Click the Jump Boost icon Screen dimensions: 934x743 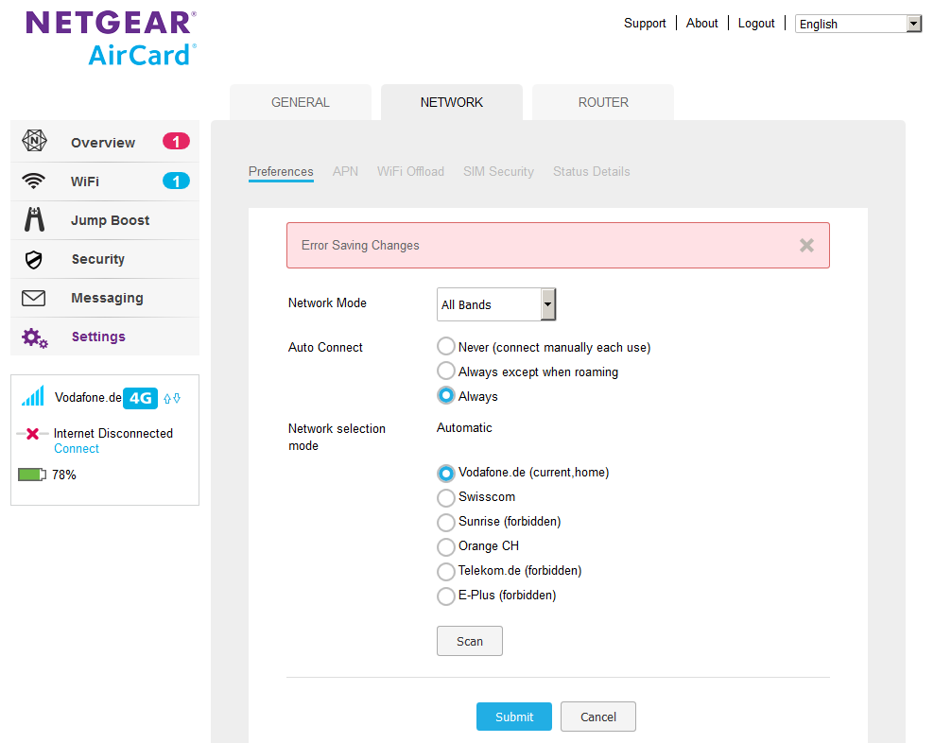click(35, 219)
